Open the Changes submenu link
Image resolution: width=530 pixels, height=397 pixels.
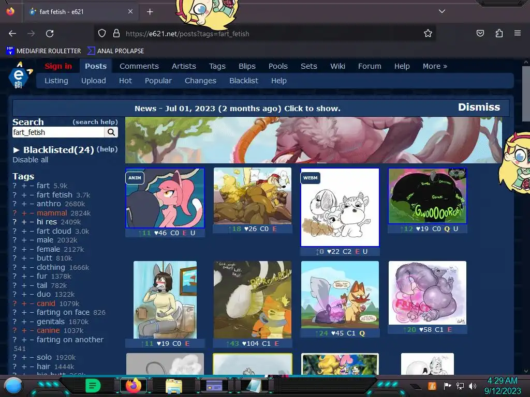point(200,81)
